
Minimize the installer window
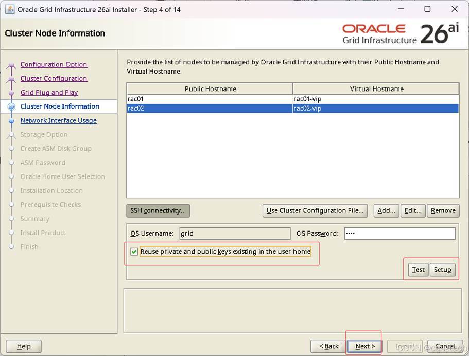(401, 9)
